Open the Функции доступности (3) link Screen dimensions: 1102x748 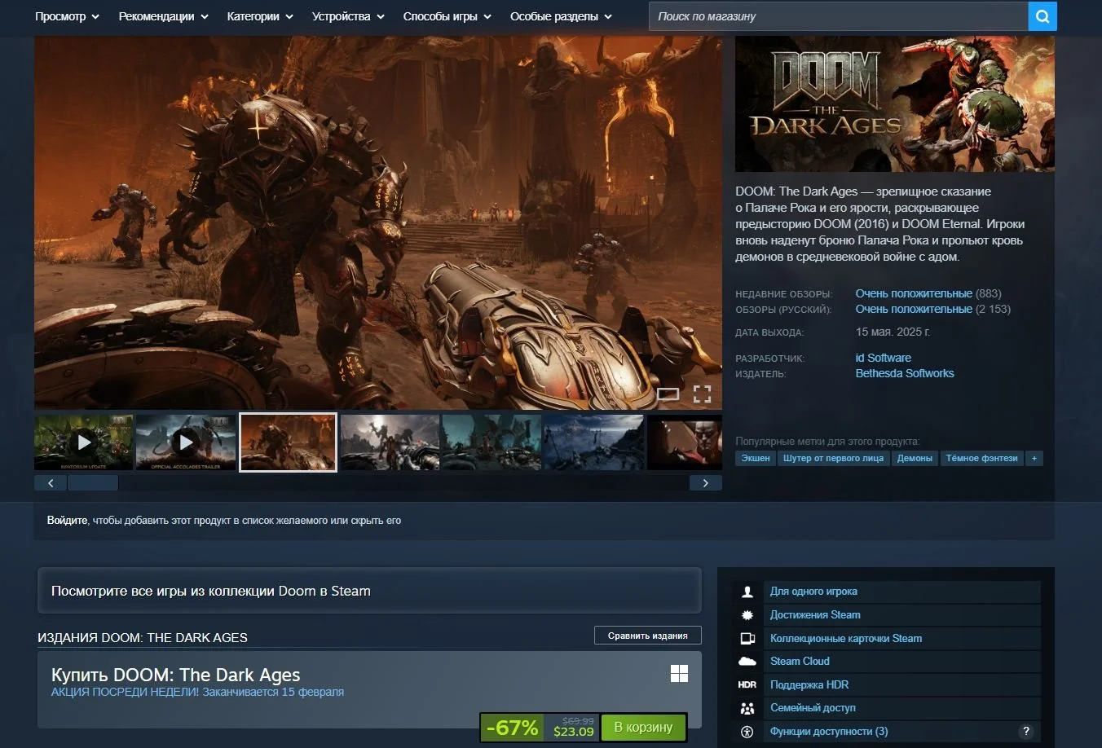pos(829,732)
